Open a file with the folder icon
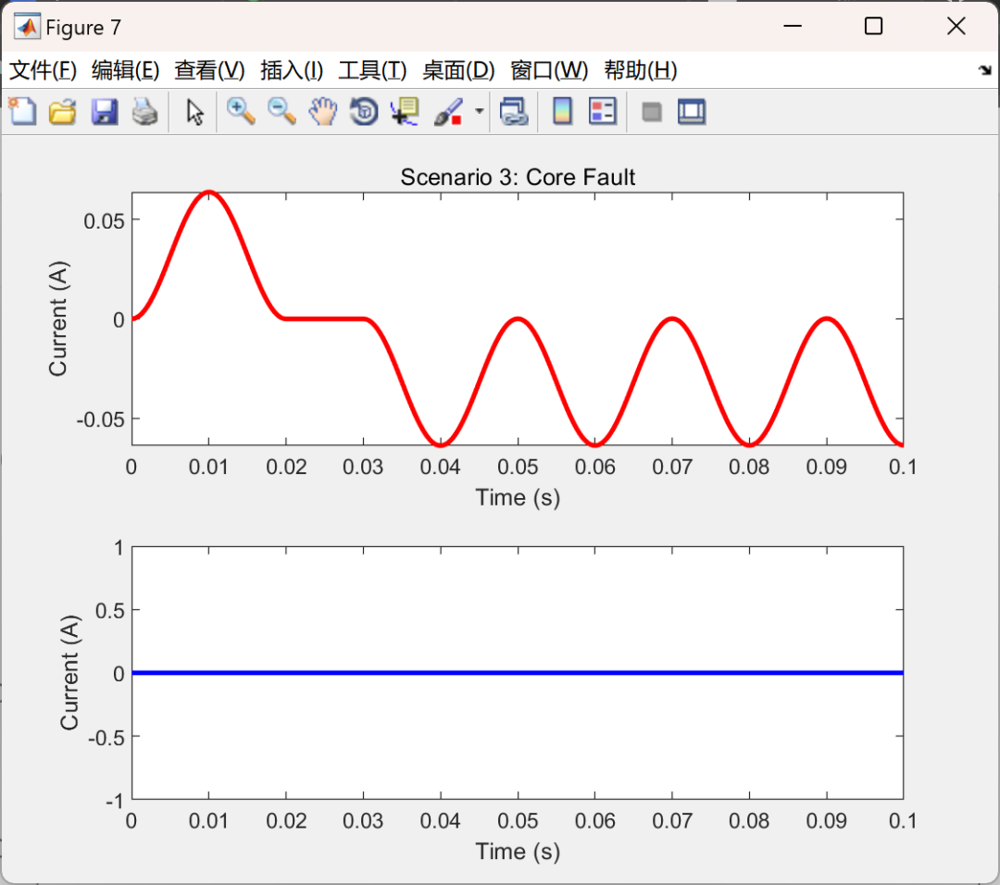The image size is (1000, 885). [63, 112]
